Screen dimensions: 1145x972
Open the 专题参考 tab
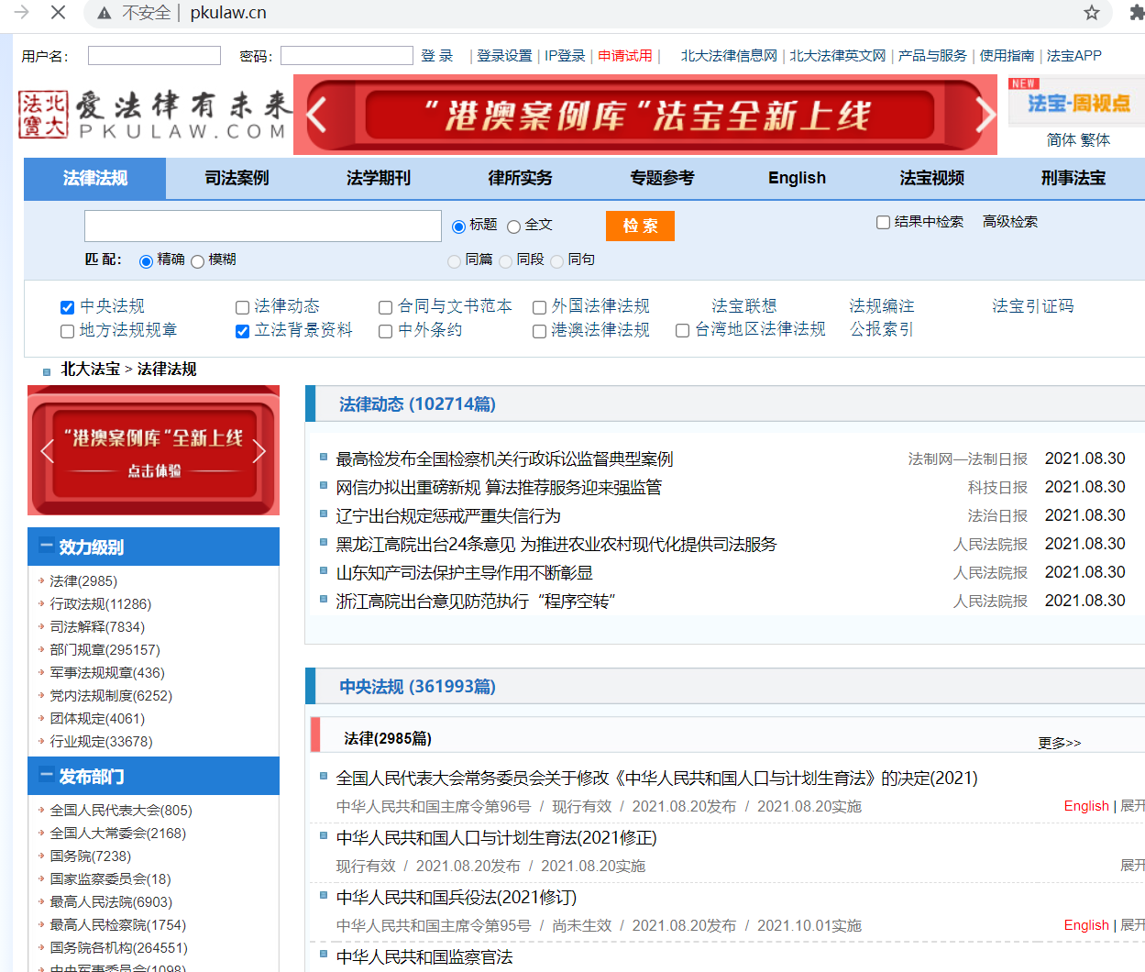pos(662,178)
